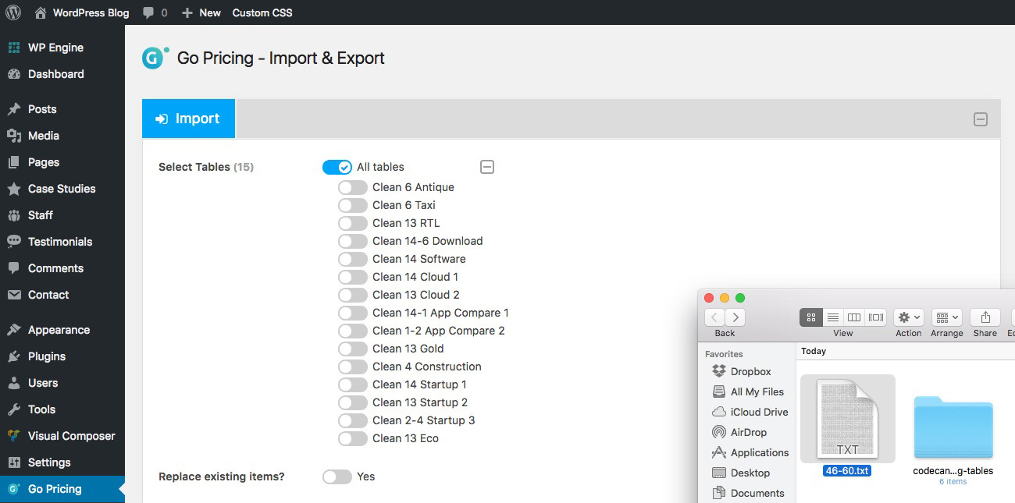Click the Go Pricing logo in page header
Image resolution: width=1015 pixels, height=503 pixels.
[155, 58]
